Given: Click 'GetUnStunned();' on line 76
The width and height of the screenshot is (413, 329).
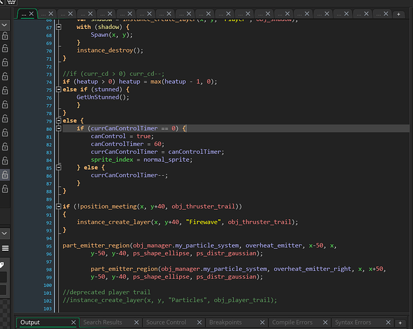Looking at the screenshot, I should 103,97.
